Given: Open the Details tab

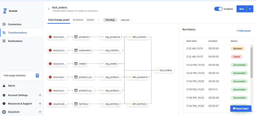Looking at the screenshot, I should click(90, 20).
